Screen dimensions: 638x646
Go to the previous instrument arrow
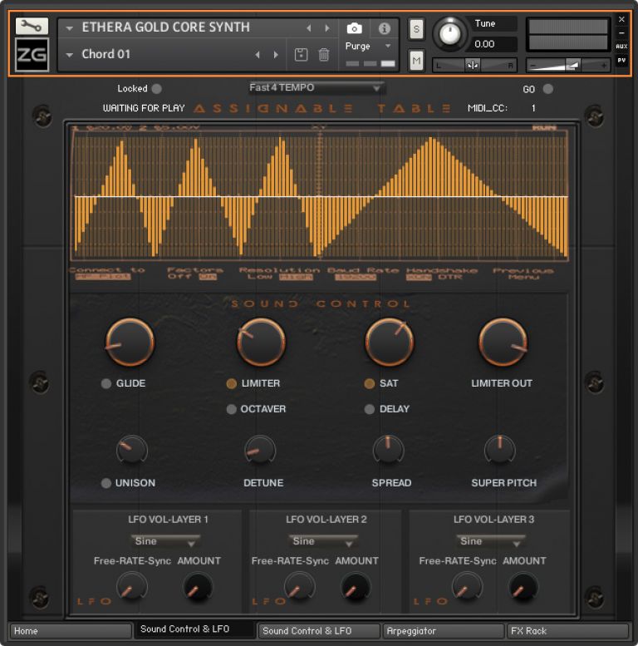tap(309, 28)
